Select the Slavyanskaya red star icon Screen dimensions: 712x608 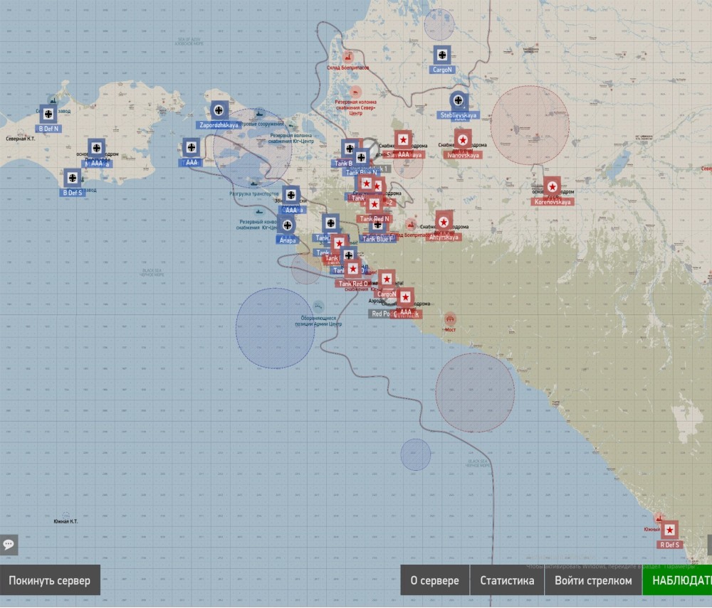click(x=403, y=140)
